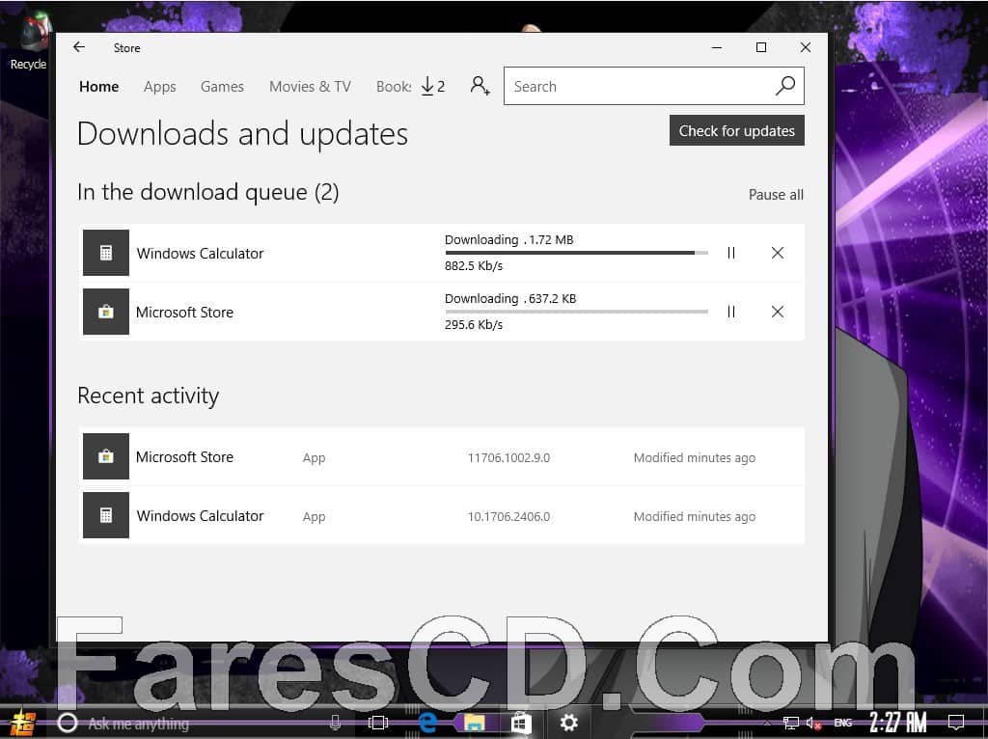Screen dimensions: 988x739
Task: Open Task View from taskbar
Action: point(378,723)
